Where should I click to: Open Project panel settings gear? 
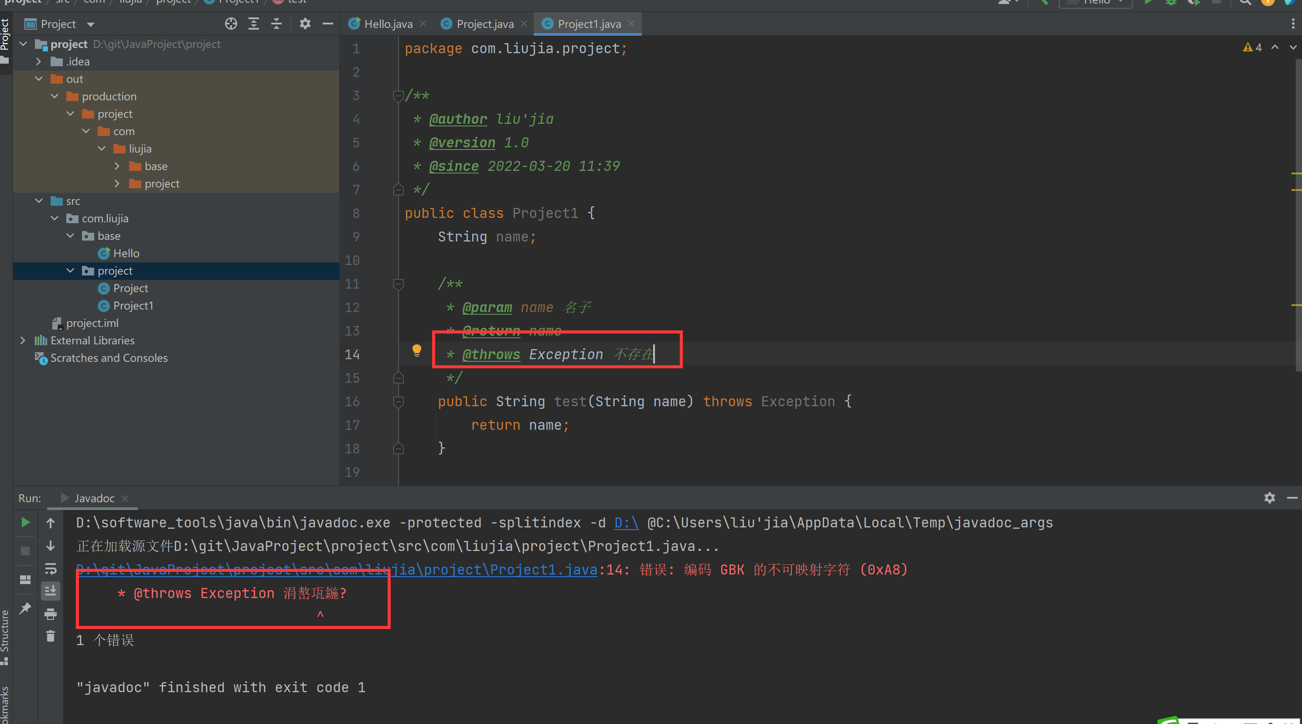coord(305,24)
